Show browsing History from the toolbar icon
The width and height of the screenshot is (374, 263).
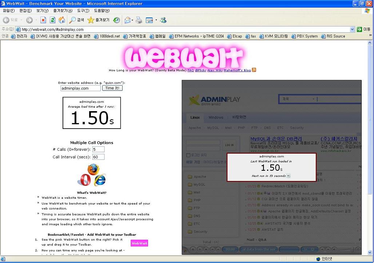[x=116, y=20]
